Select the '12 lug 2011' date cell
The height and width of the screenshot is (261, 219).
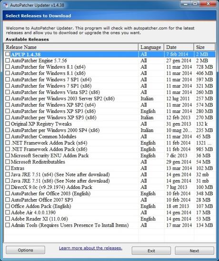point(178,99)
